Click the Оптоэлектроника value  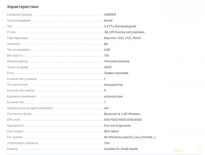tap(117, 61)
